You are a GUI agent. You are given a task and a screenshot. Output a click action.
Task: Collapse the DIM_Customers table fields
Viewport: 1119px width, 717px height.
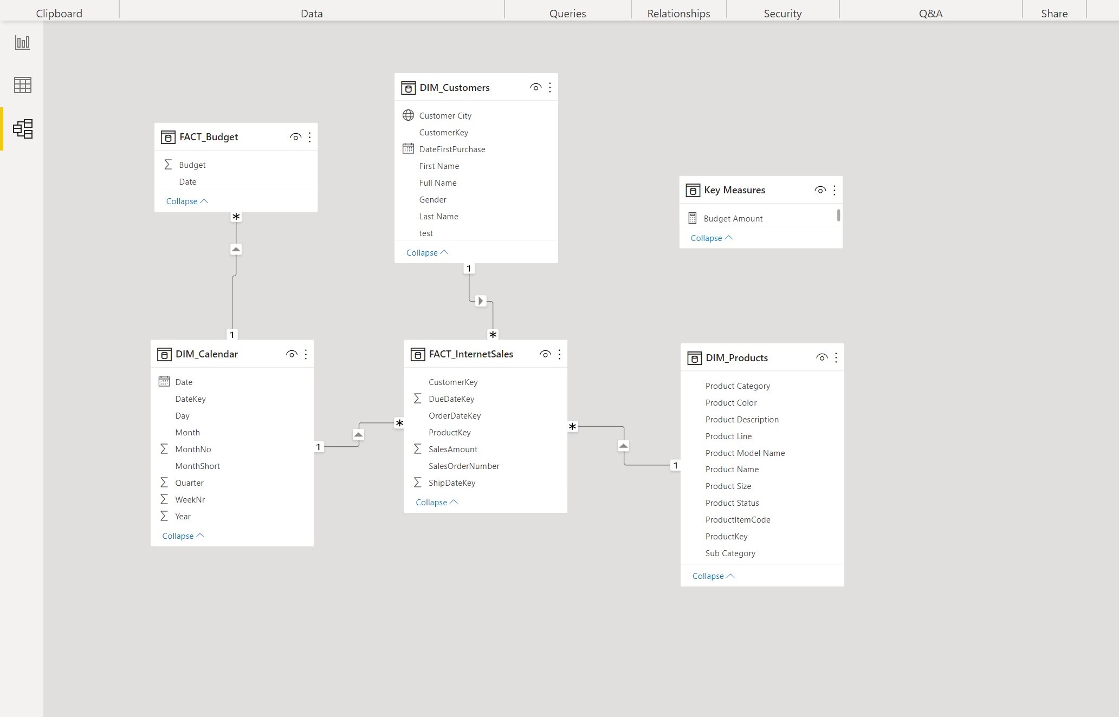[x=427, y=253]
